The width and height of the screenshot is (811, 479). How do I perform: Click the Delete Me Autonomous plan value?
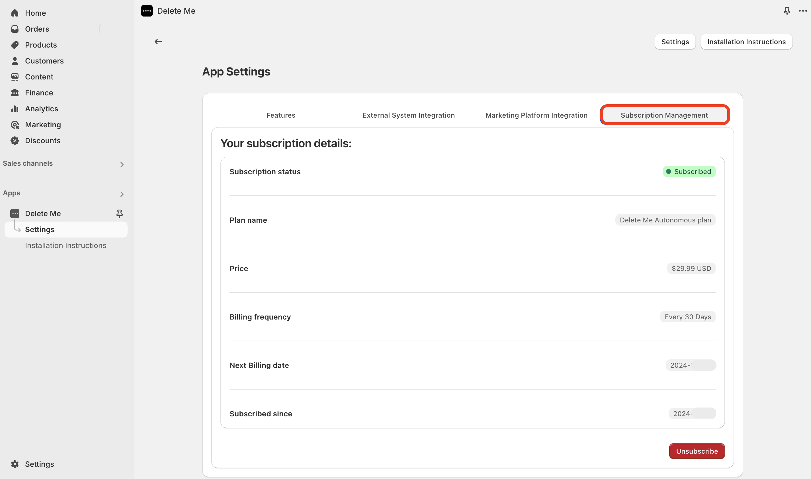665,220
